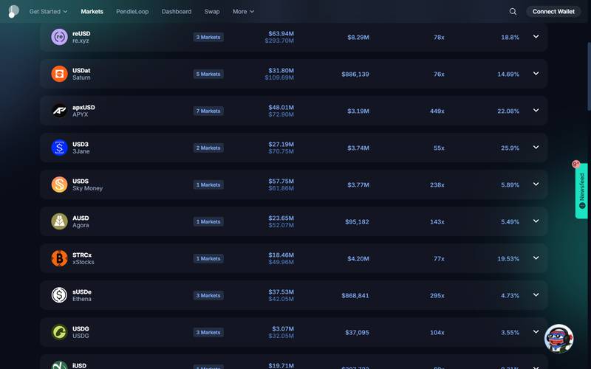Screen dimensions: 591x369
Task: Click the reUSD 18.8% yield value
Action: 510,38
